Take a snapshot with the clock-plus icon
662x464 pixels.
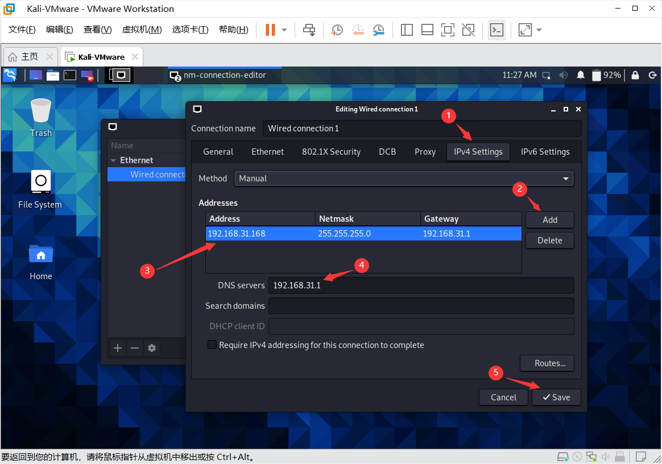pos(337,30)
